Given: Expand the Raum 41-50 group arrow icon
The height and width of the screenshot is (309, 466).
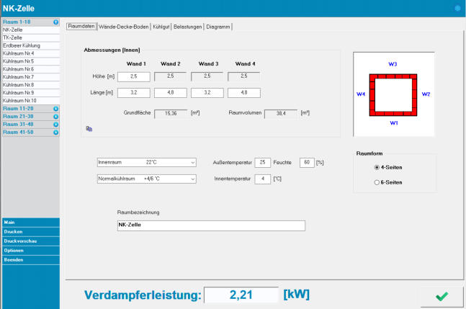Looking at the screenshot, I should (x=56, y=133).
